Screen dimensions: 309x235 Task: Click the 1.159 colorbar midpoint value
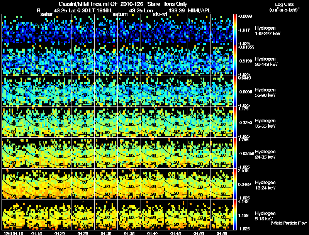click(243, 216)
